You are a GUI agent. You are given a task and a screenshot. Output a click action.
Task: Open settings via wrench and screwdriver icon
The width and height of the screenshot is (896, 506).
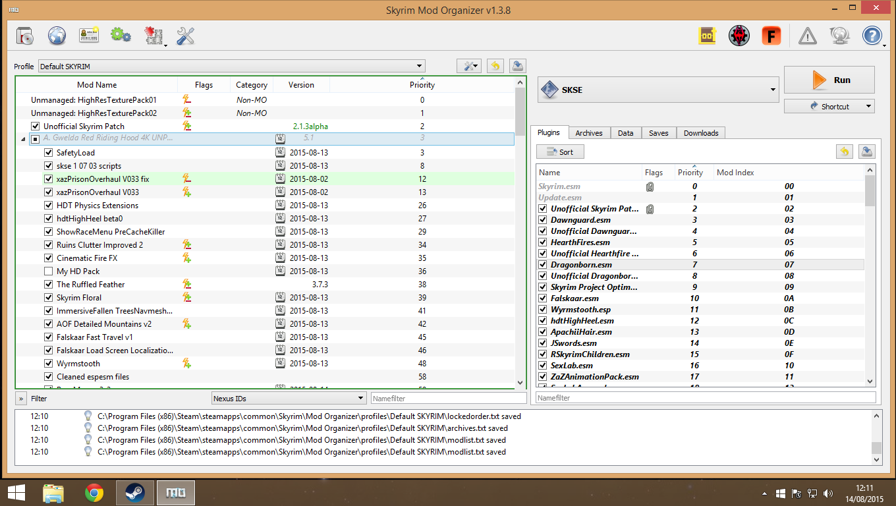186,36
